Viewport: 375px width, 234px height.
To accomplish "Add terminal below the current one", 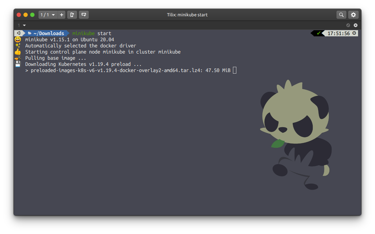I will pyautogui.click(x=84, y=15).
